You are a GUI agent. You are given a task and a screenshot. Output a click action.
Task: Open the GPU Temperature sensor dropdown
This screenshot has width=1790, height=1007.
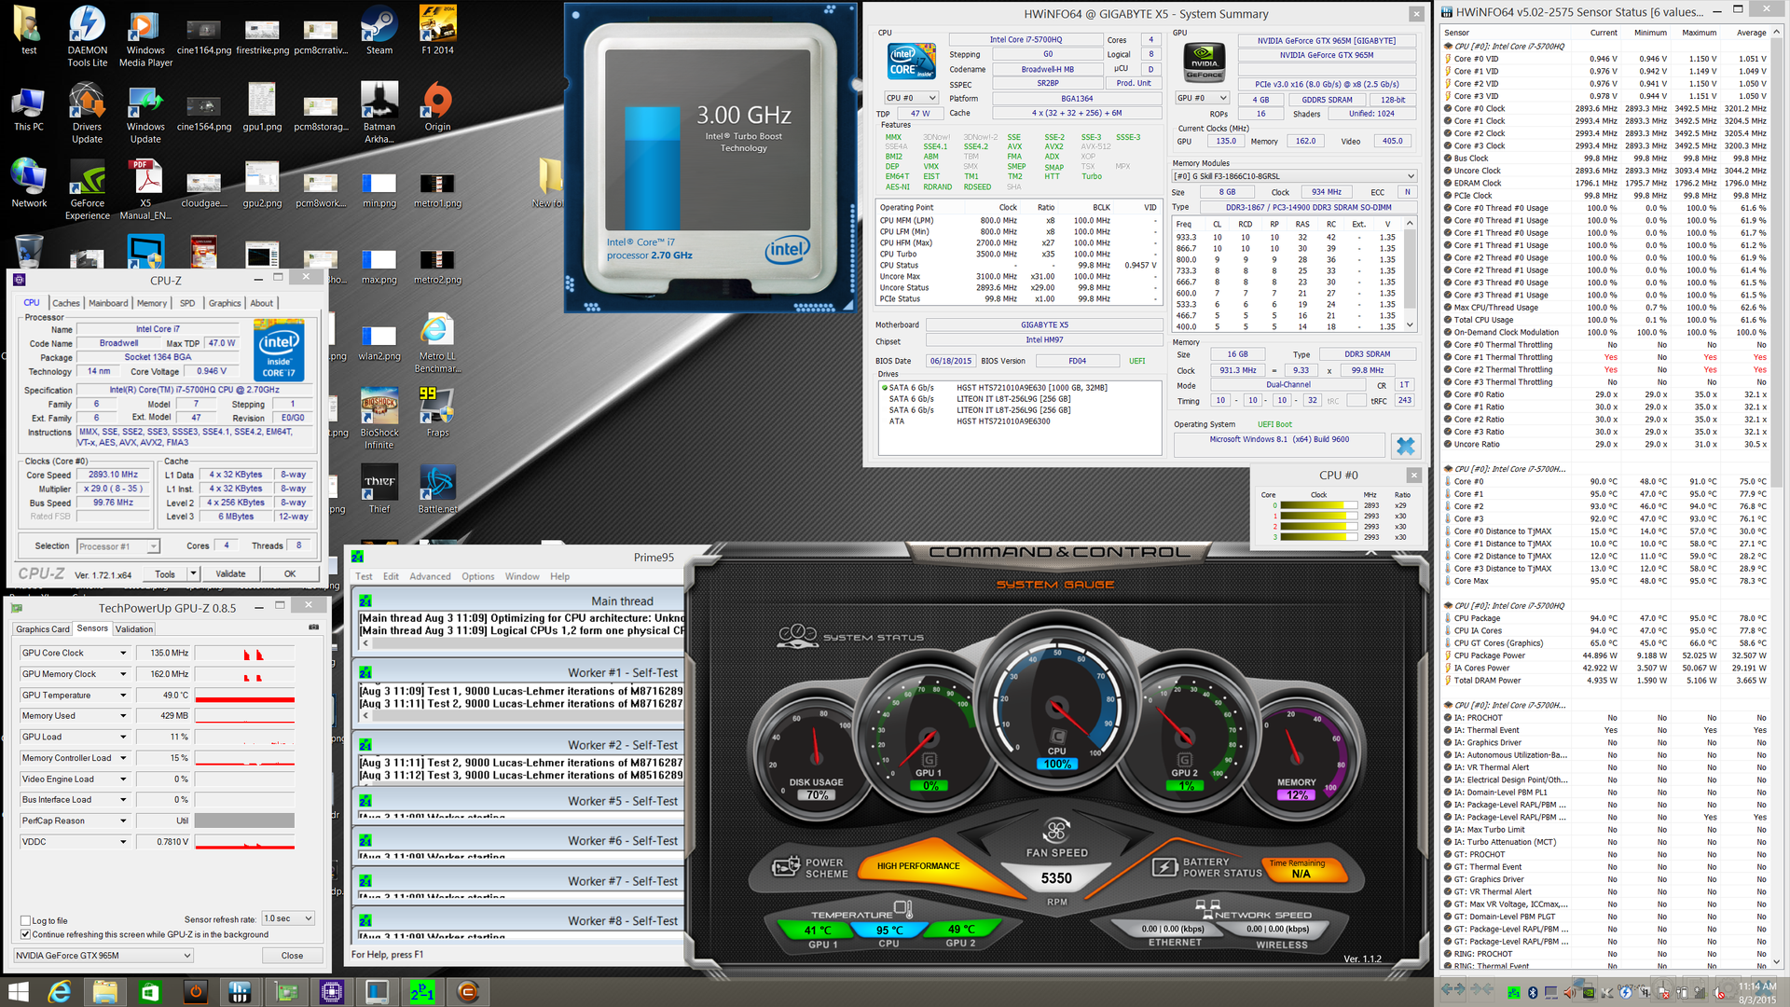click(x=123, y=696)
